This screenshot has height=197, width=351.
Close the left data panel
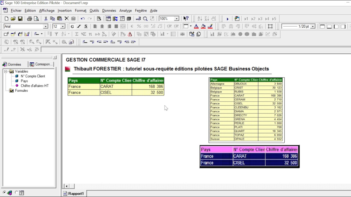[55, 57]
